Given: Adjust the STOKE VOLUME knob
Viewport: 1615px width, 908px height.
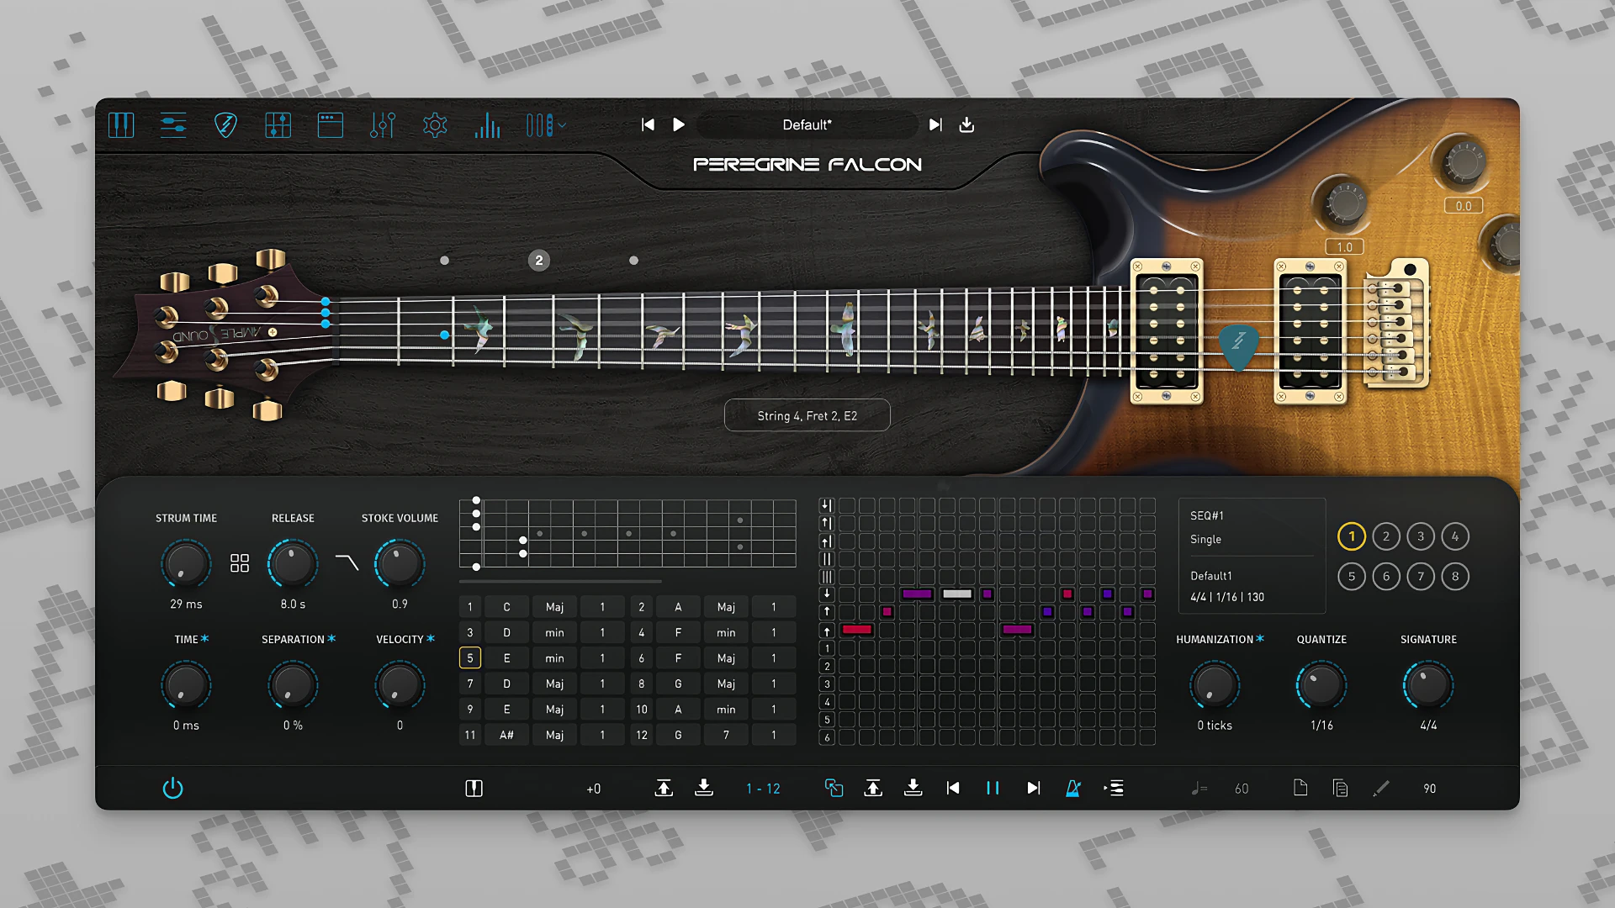Looking at the screenshot, I should (400, 564).
